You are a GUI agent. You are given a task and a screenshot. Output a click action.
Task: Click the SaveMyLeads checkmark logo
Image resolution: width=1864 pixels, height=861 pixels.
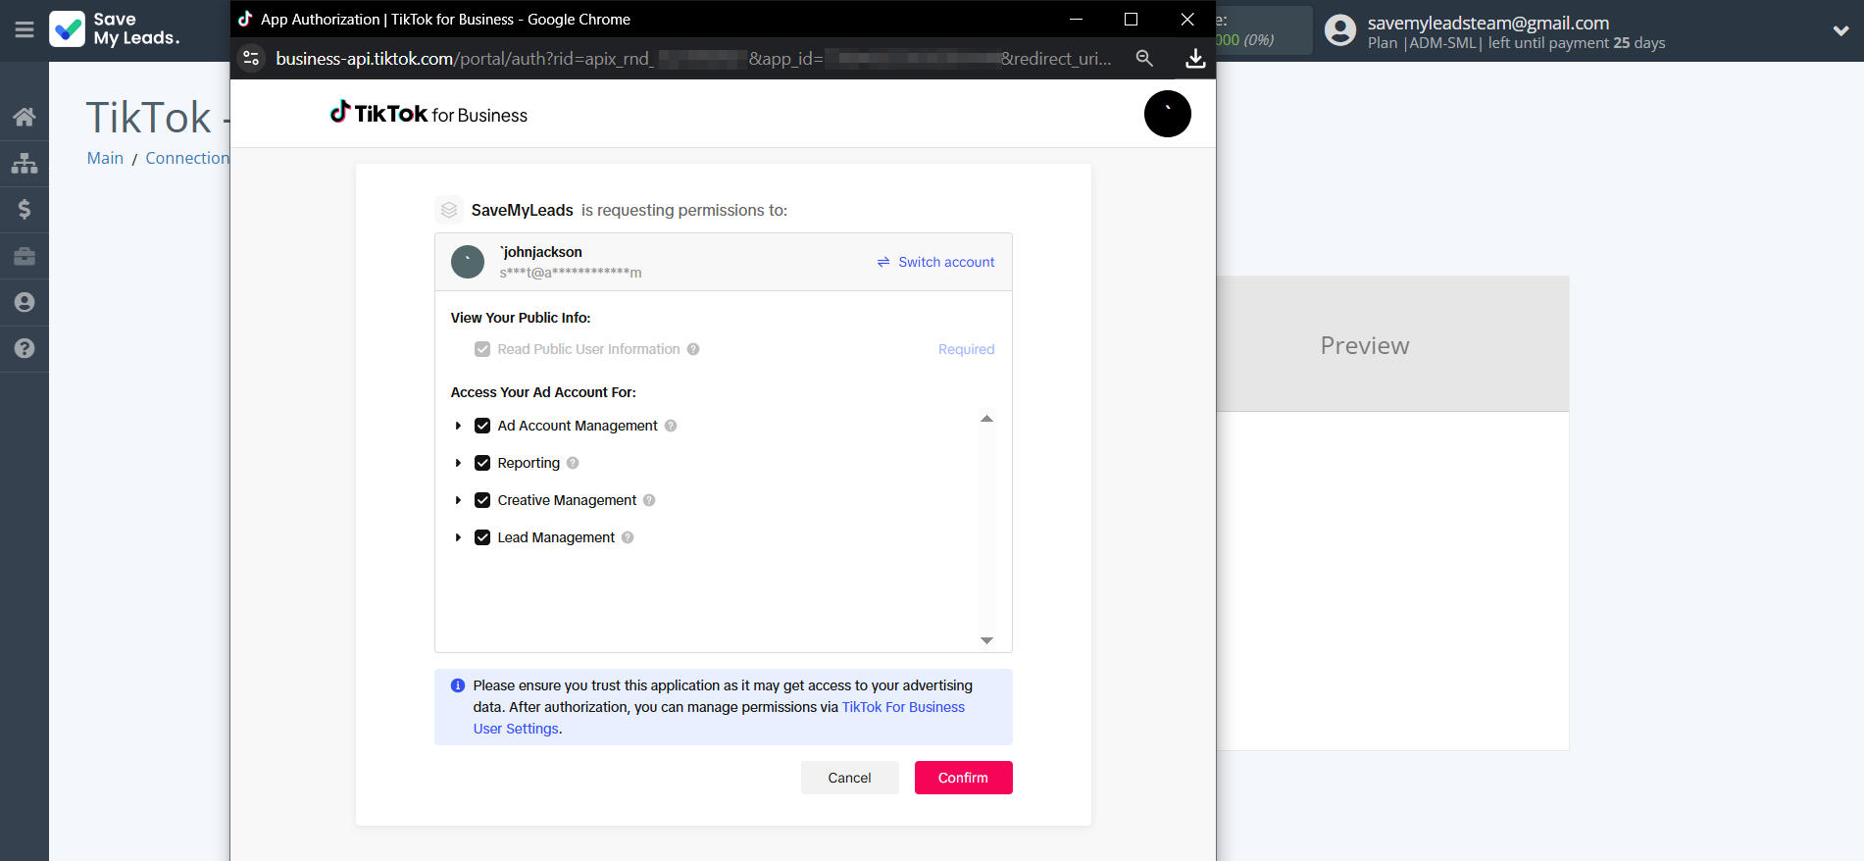pyautogui.click(x=68, y=29)
